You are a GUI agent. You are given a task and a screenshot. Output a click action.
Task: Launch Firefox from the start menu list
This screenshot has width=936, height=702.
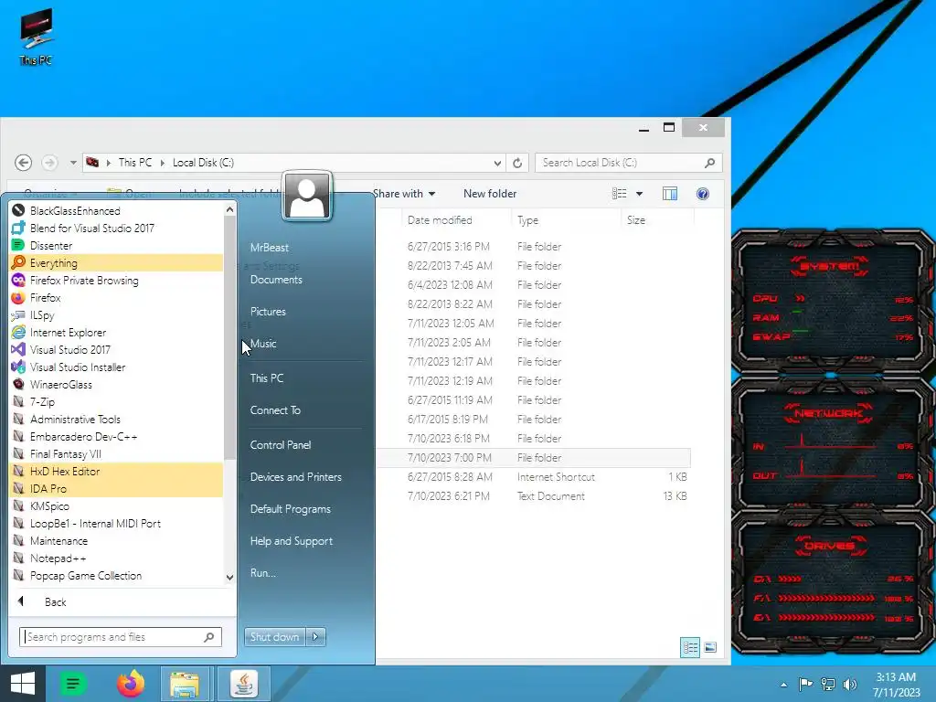point(116,297)
